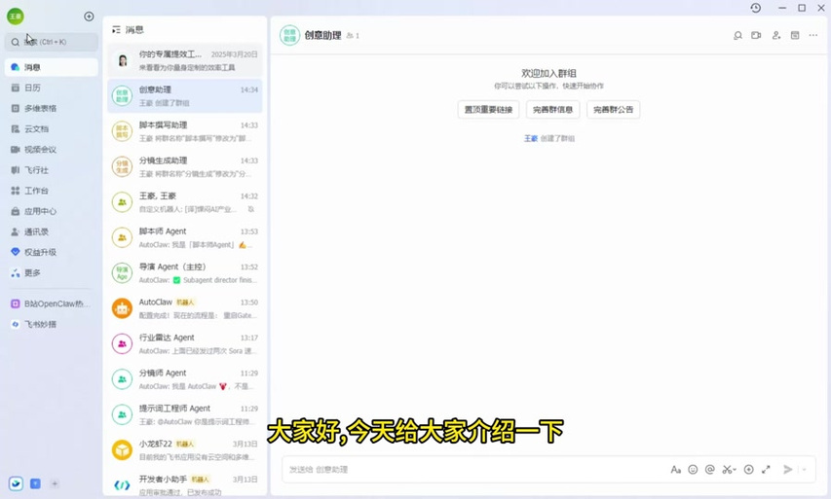Open B站OpenClaw pinned item
Screen dimensions: 831x499
pos(52,303)
